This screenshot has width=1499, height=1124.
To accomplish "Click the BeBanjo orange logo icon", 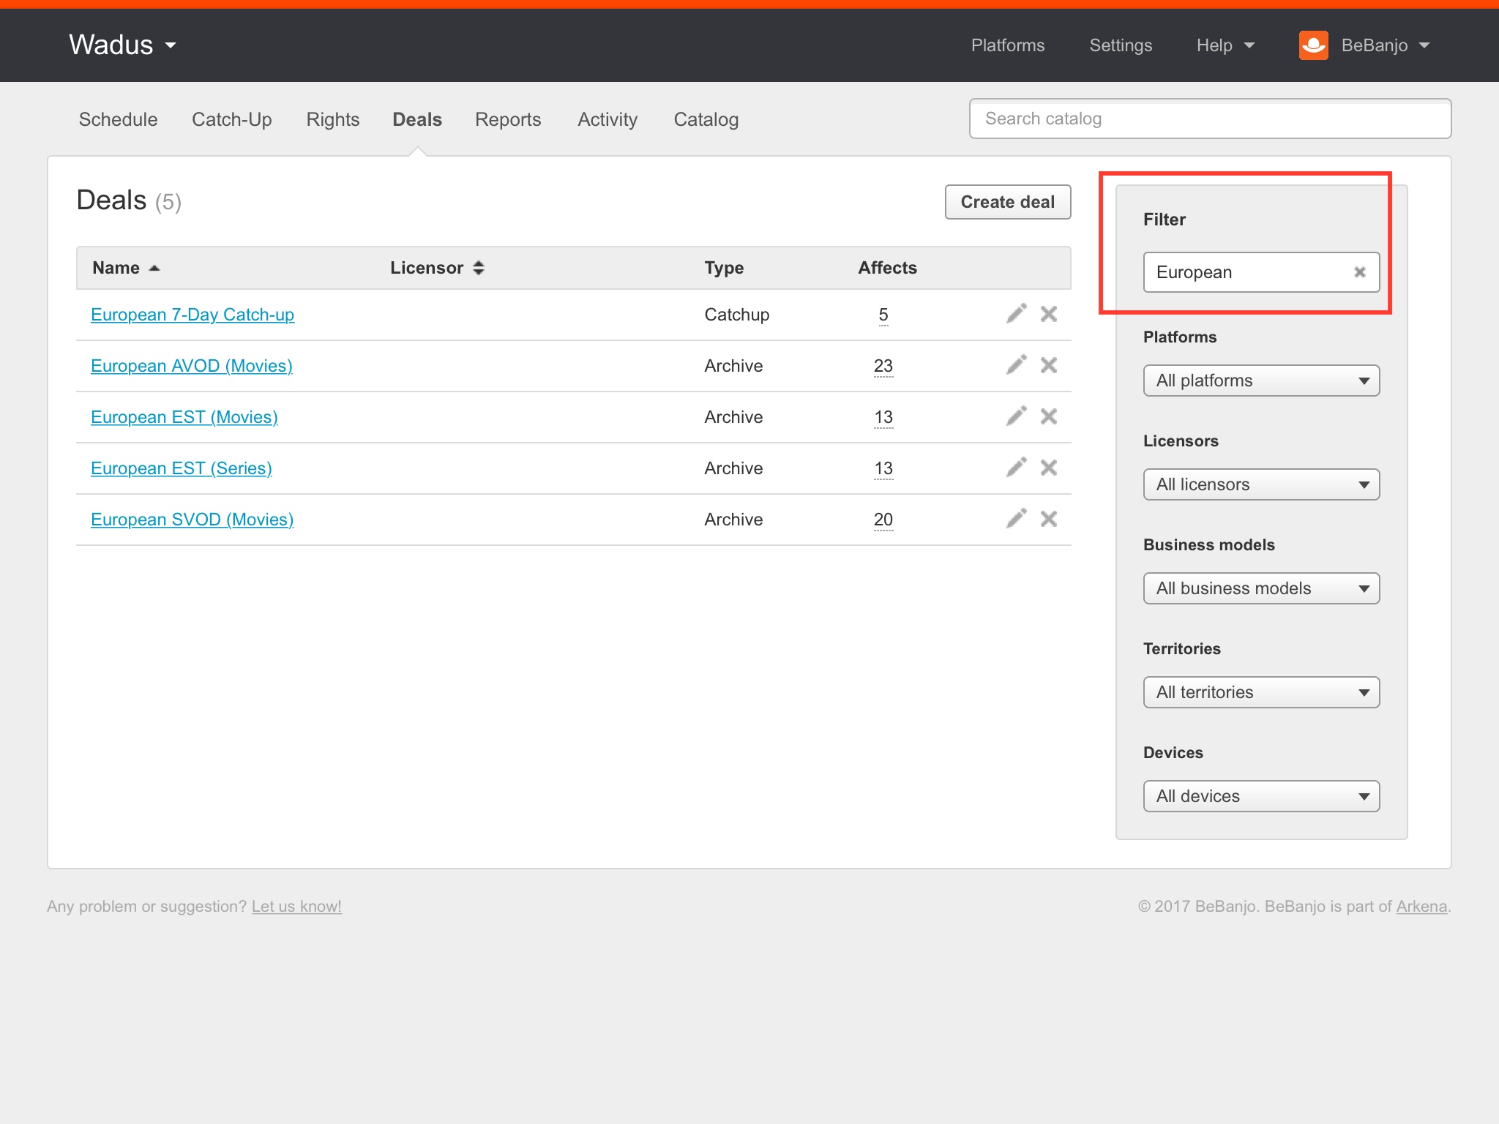I will 1313,45.
